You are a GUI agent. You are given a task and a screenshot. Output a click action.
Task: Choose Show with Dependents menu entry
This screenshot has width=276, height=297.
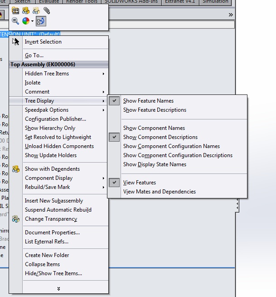[x=59, y=169]
